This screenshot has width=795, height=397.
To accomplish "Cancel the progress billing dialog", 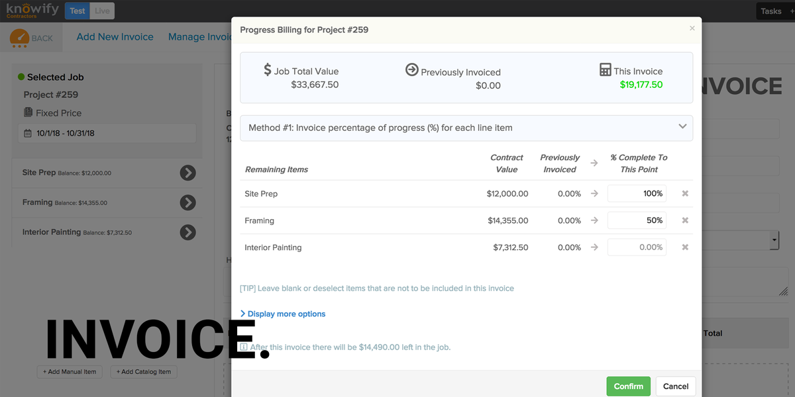I will pyautogui.click(x=676, y=386).
